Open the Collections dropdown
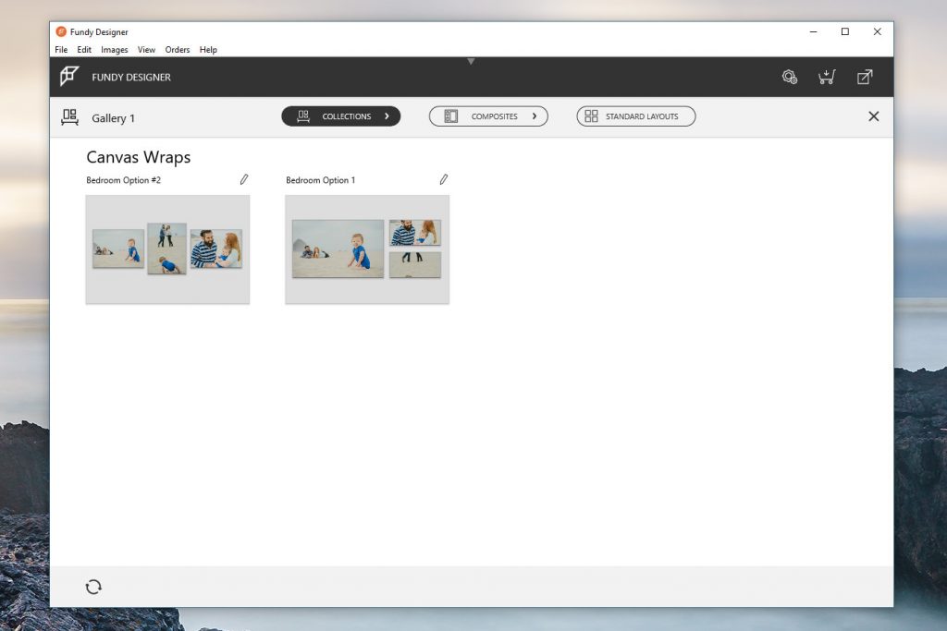947x631 pixels. pos(340,116)
